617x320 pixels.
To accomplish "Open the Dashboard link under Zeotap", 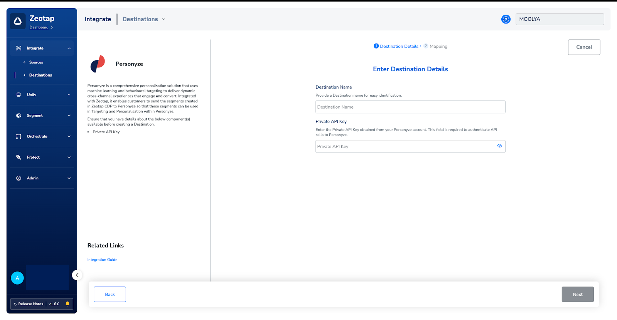I will (x=39, y=27).
